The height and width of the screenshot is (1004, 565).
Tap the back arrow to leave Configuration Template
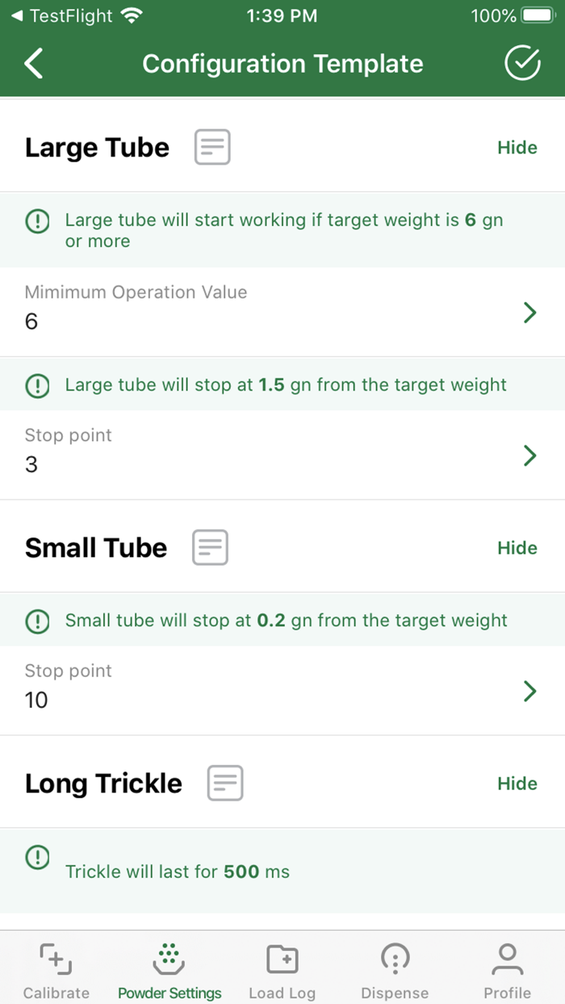[33, 63]
